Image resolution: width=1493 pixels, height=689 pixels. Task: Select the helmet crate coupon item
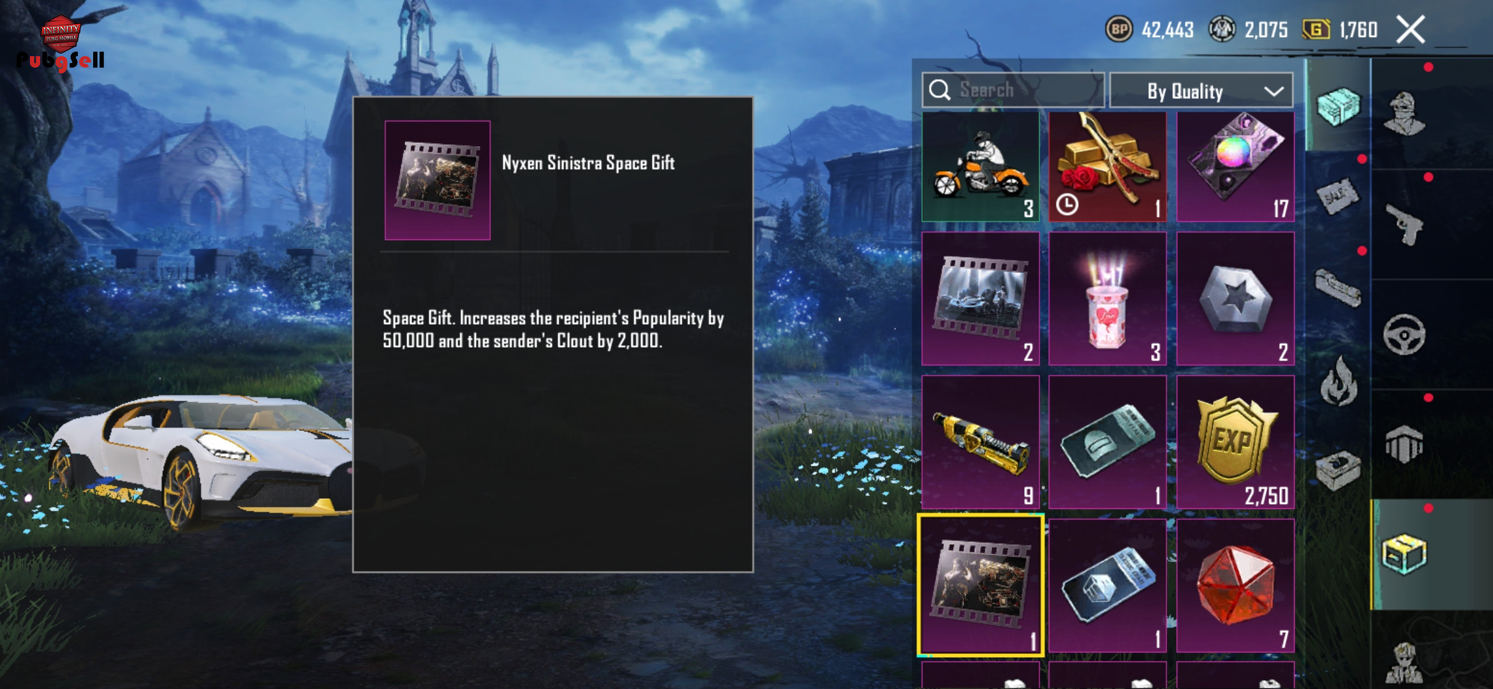tap(1108, 441)
